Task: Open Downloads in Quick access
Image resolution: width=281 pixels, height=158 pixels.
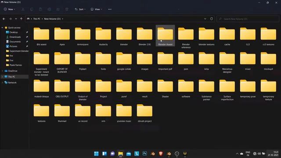Action: click(15, 37)
